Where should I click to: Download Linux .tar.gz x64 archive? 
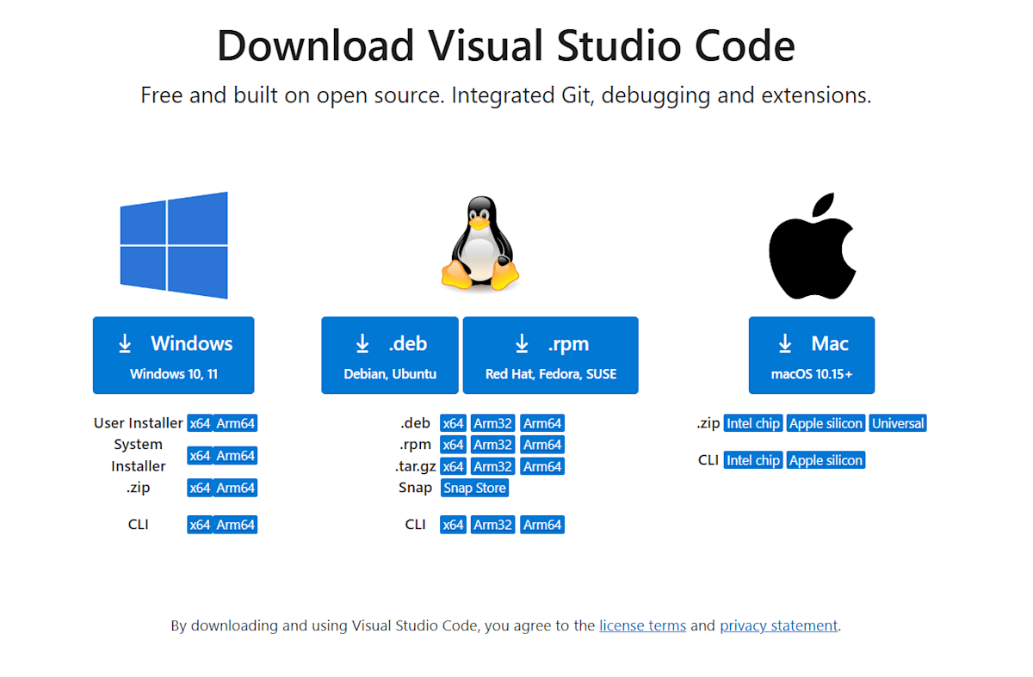[454, 466]
